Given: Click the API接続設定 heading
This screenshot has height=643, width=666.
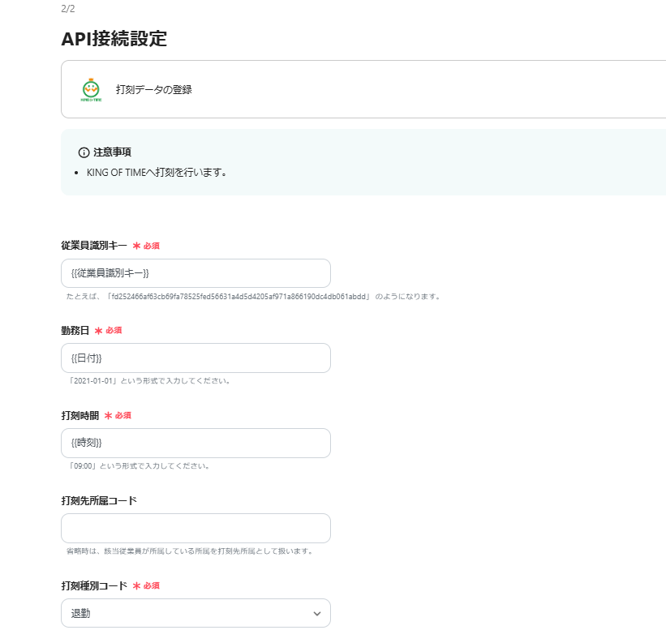Looking at the screenshot, I should [x=114, y=39].
